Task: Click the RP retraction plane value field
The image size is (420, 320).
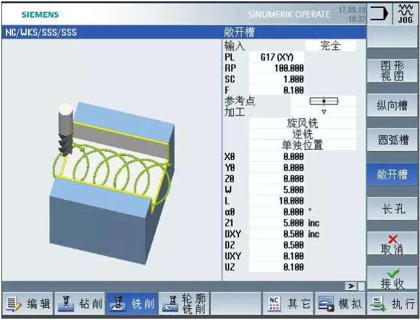Action: click(x=277, y=68)
